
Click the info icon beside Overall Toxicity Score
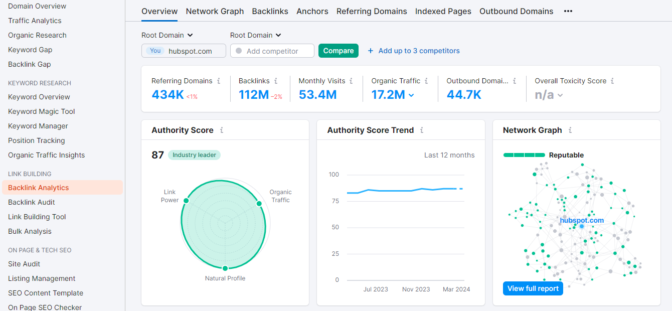click(612, 81)
